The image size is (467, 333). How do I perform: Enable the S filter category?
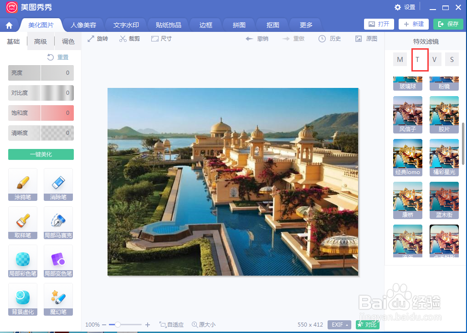(452, 59)
